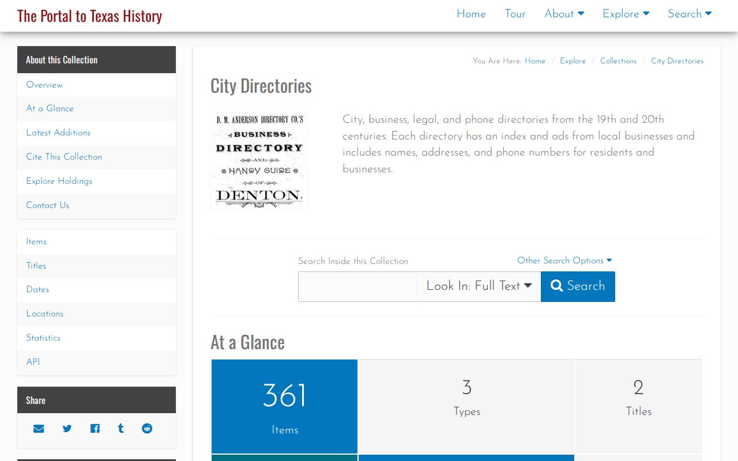Open Overview in sidebar
Screen dimensions: 738x461
coord(96,85)
